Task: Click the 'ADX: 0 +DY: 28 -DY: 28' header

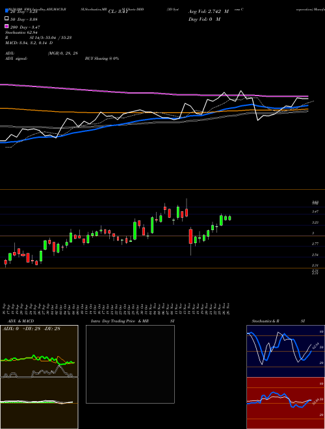Action: click(31, 329)
